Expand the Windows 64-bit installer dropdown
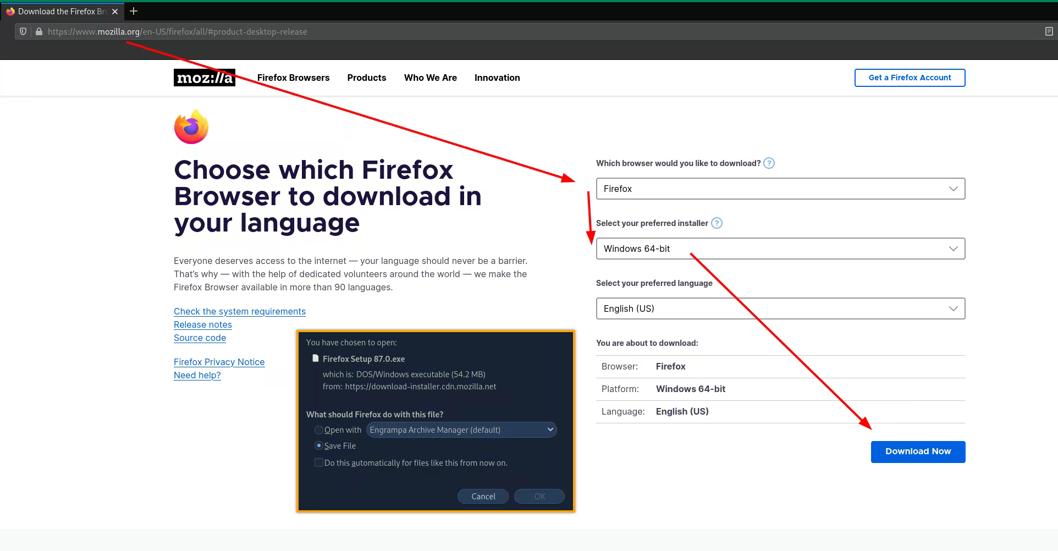Viewport: 1058px width, 551px height. tap(780, 249)
